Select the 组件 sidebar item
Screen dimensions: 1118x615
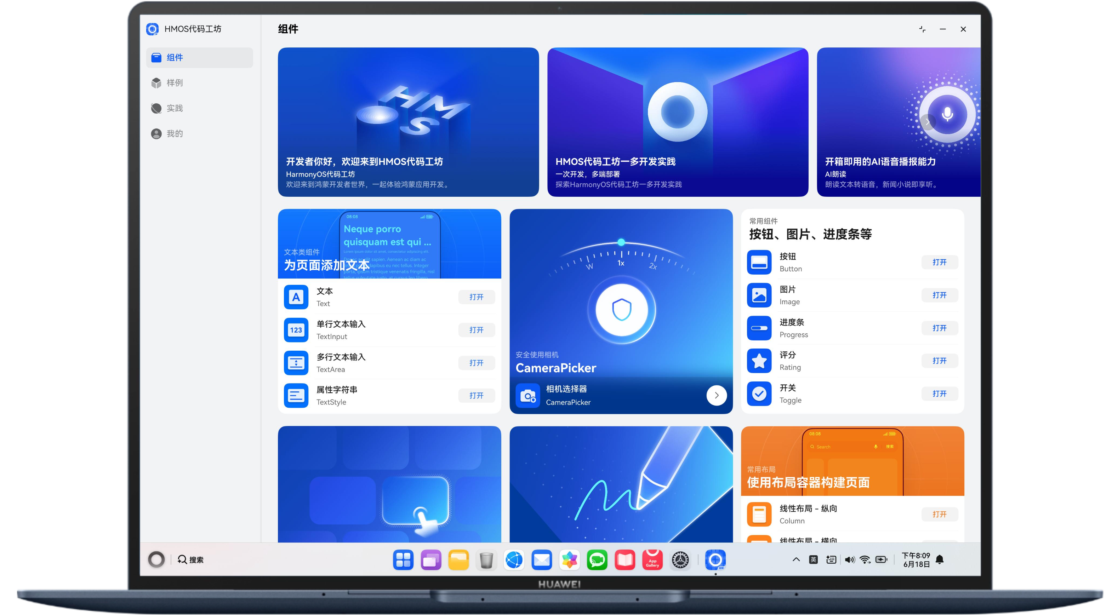coord(199,58)
